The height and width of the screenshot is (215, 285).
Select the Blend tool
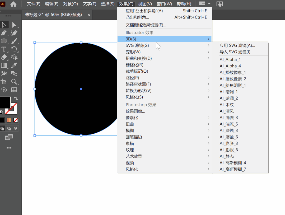pos(14,73)
